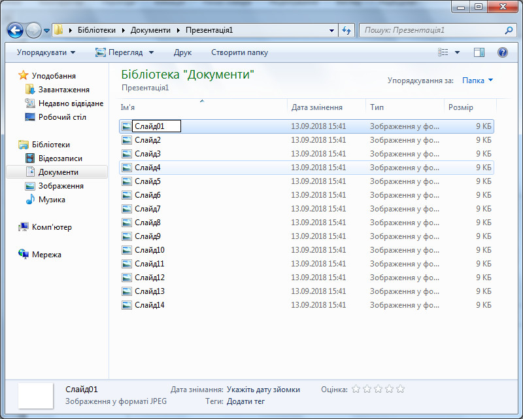Open the view options dropdown arrow
Screen dimensions: 523x419
coord(457,52)
